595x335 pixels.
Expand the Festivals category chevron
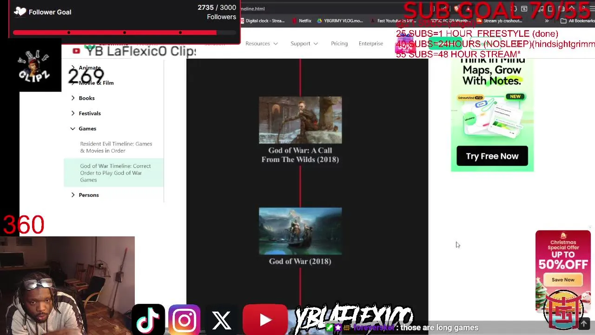click(73, 114)
